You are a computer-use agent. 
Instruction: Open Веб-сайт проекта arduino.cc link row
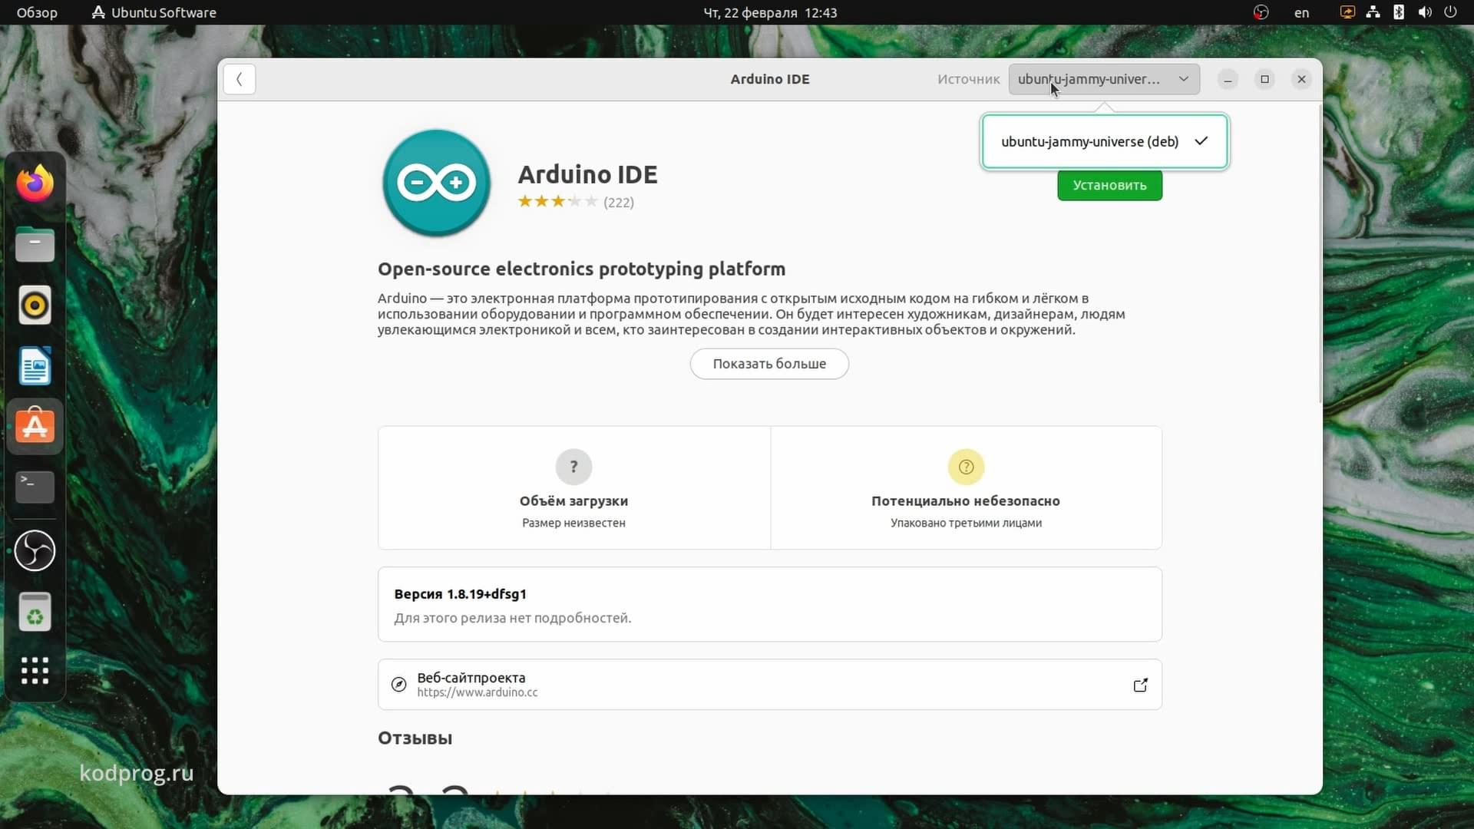(x=770, y=685)
